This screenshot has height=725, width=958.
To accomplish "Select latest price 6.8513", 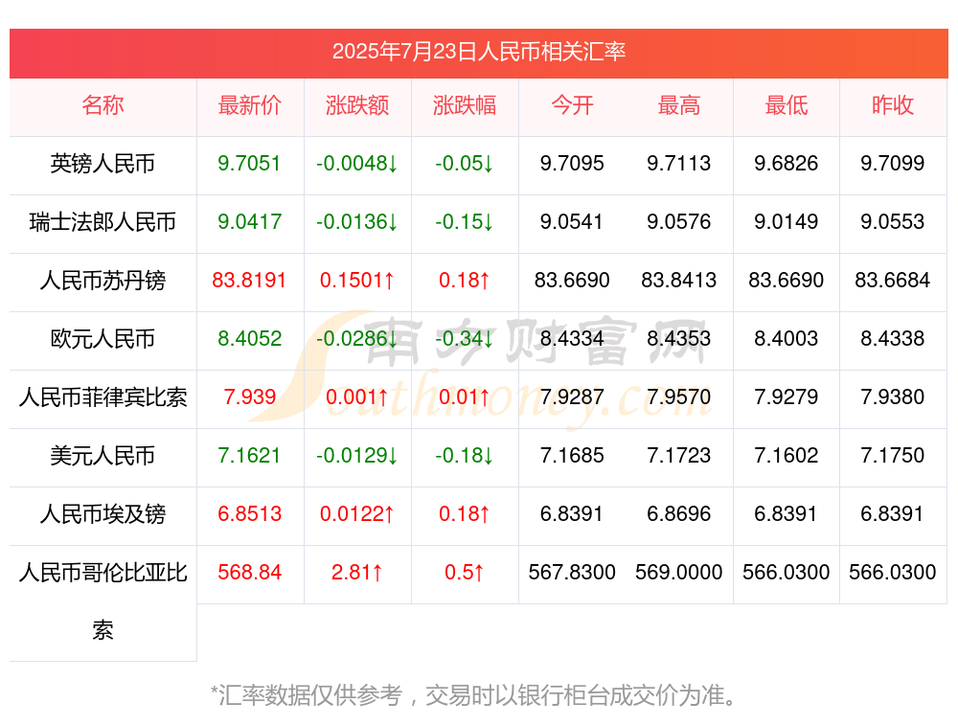I will [249, 513].
